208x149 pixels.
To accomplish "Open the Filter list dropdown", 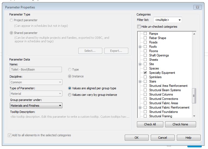I will point(168,20).
